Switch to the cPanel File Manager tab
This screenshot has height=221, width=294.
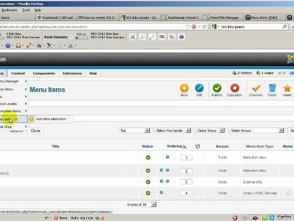(x=224, y=18)
